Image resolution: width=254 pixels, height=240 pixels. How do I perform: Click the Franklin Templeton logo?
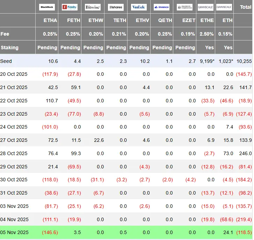pos(184,7)
